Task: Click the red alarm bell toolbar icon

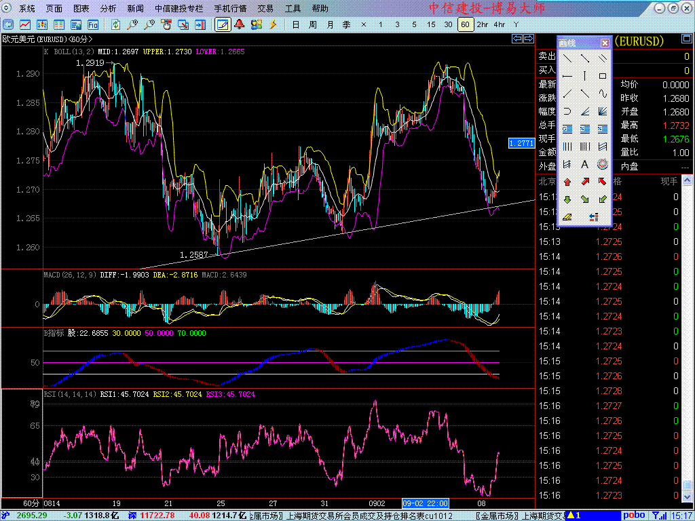Action: pyautogui.click(x=239, y=24)
